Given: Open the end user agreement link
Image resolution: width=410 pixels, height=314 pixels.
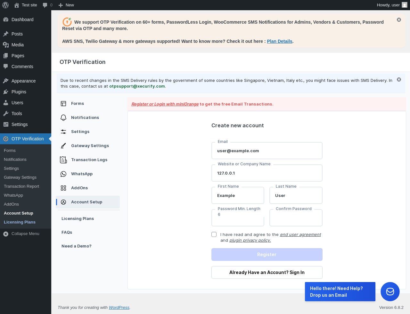Looking at the screenshot, I should click(300, 235).
